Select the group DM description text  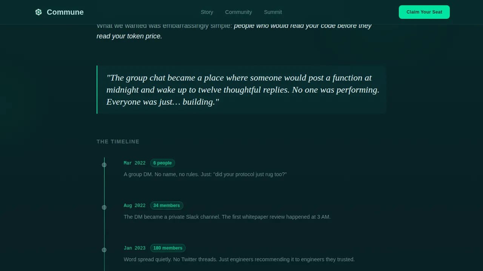pos(205,174)
